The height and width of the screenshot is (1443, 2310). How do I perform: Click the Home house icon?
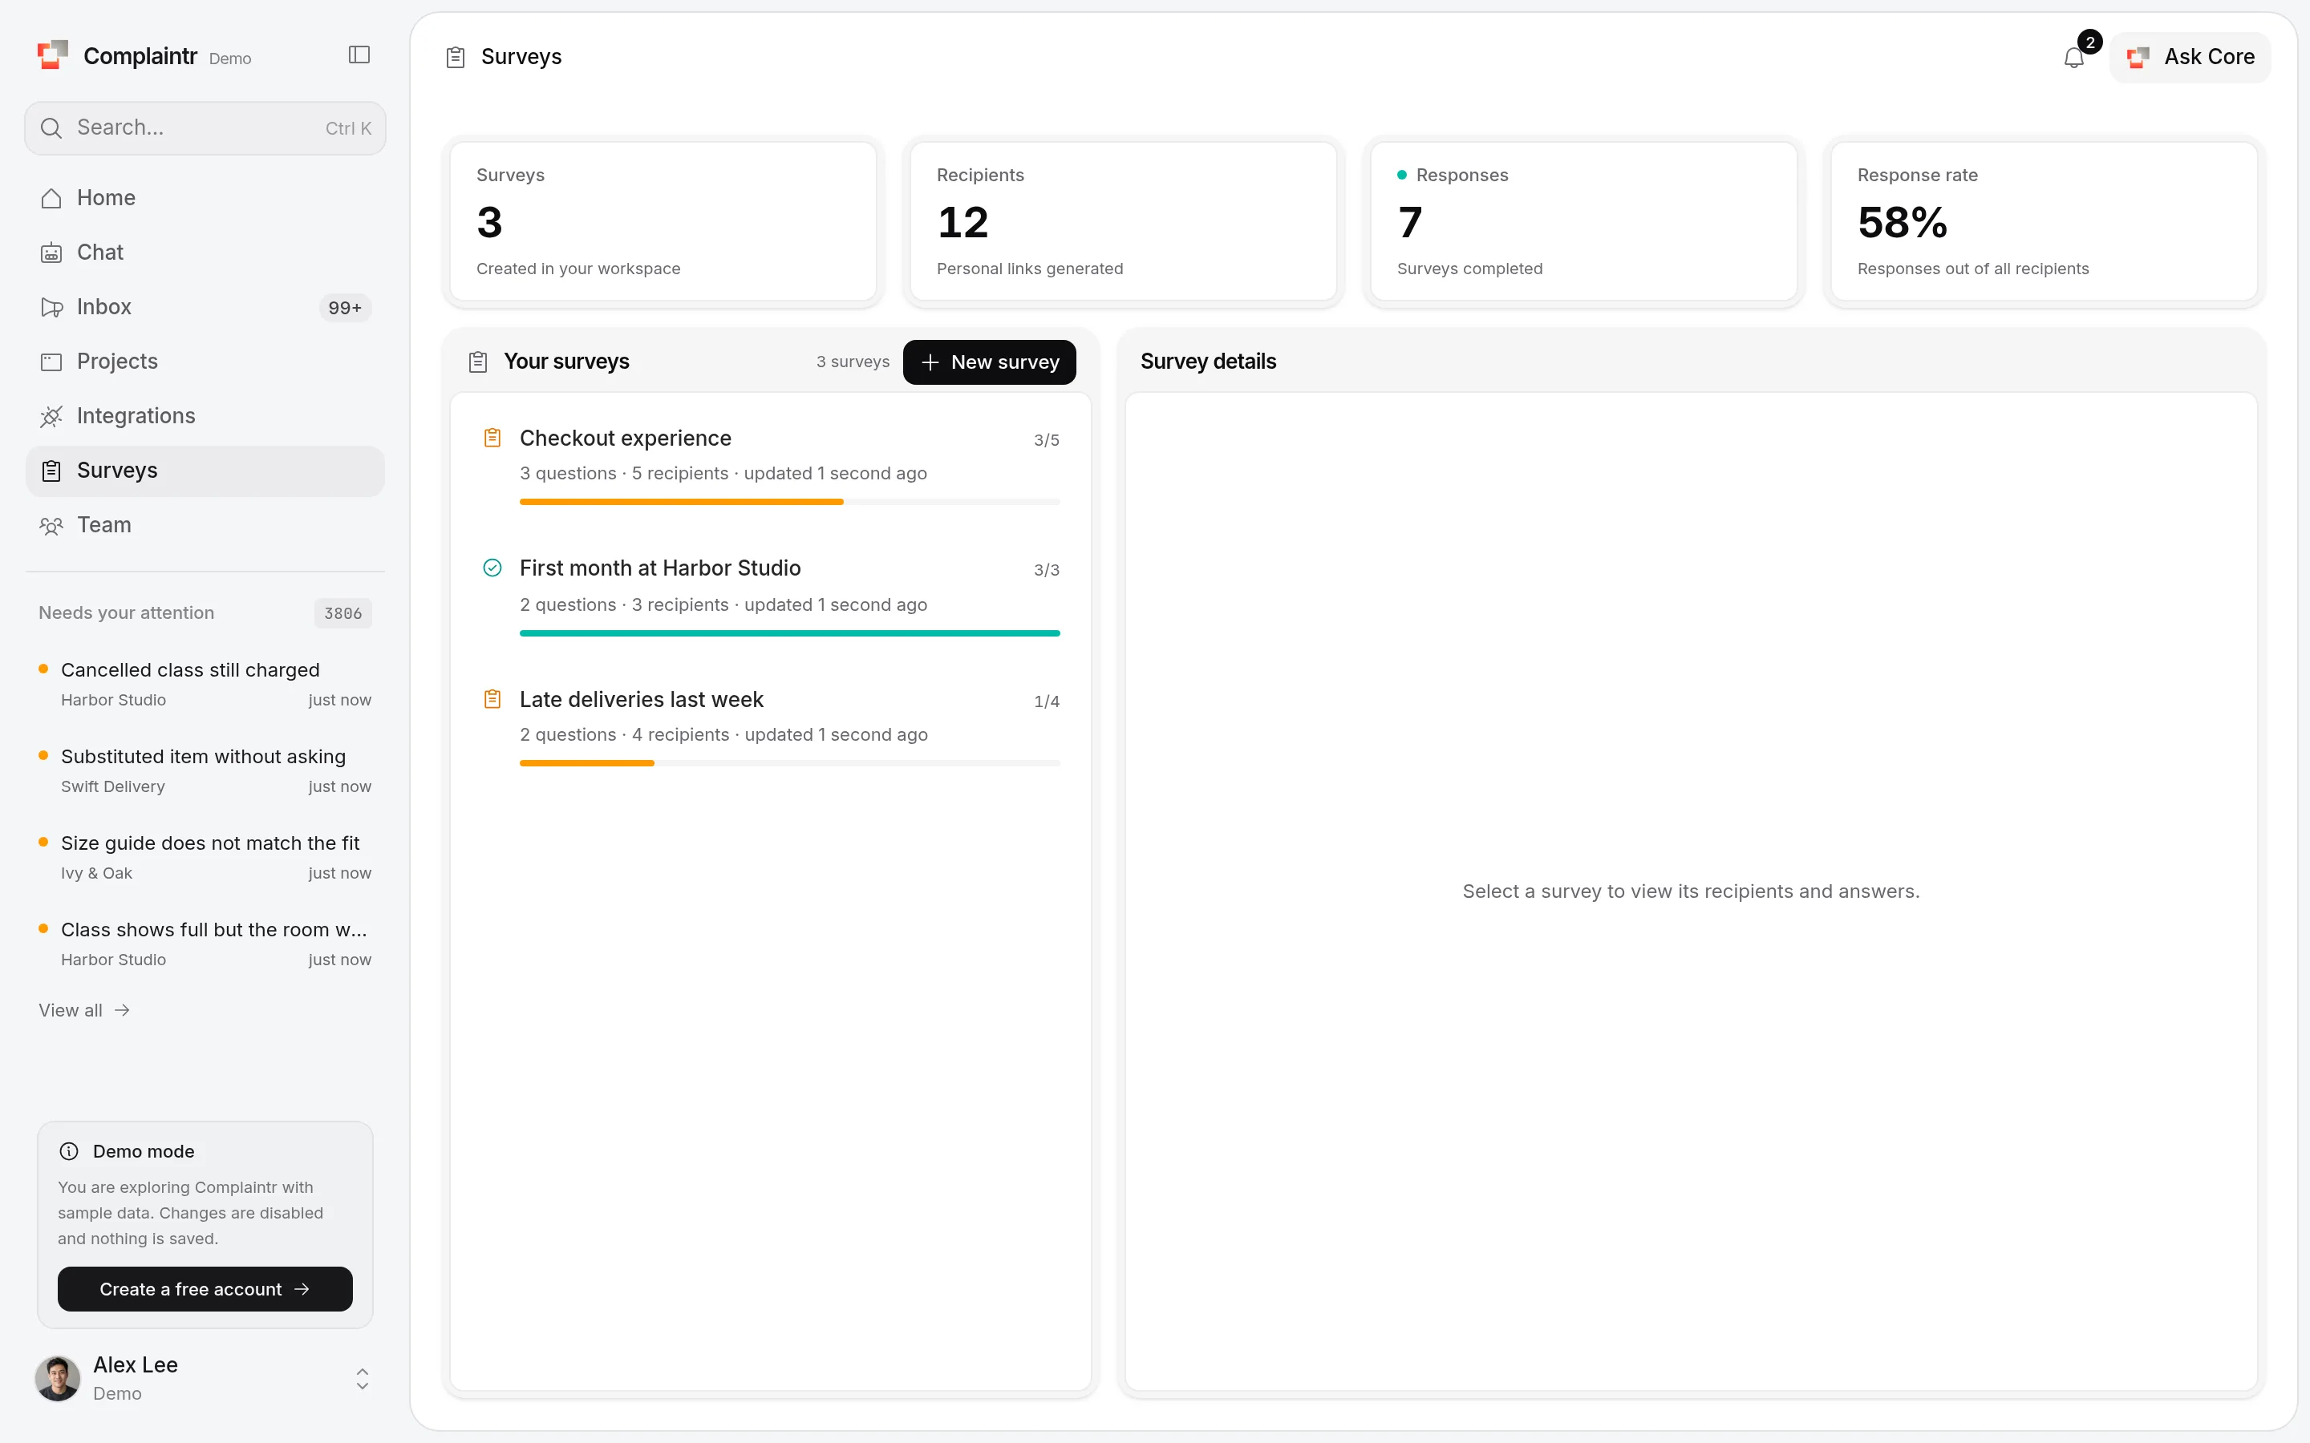(x=51, y=199)
